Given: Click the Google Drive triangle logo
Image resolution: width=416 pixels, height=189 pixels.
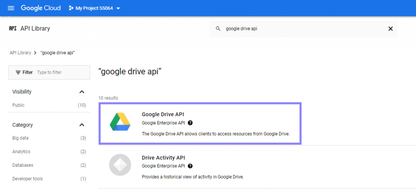Looking at the screenshot, I should pyautogui.click(x=120, y=121).
